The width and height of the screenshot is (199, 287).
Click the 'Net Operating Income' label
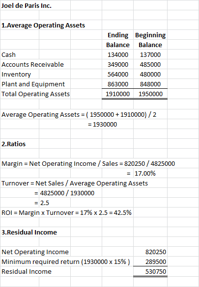[x=35, y=252]
